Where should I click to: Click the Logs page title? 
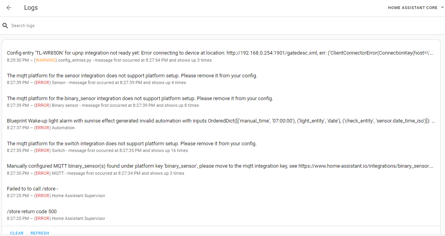coord(31,8)
